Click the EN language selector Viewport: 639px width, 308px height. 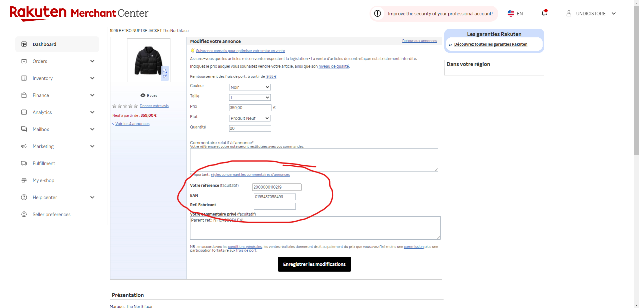[515, 13]
